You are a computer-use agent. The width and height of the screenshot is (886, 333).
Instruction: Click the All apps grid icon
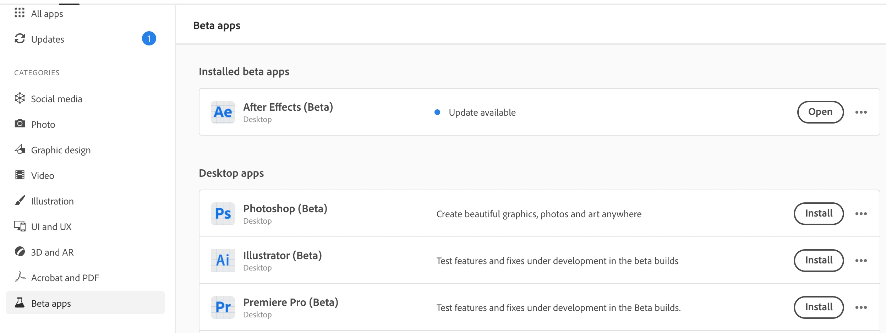(x=20, y=13)
